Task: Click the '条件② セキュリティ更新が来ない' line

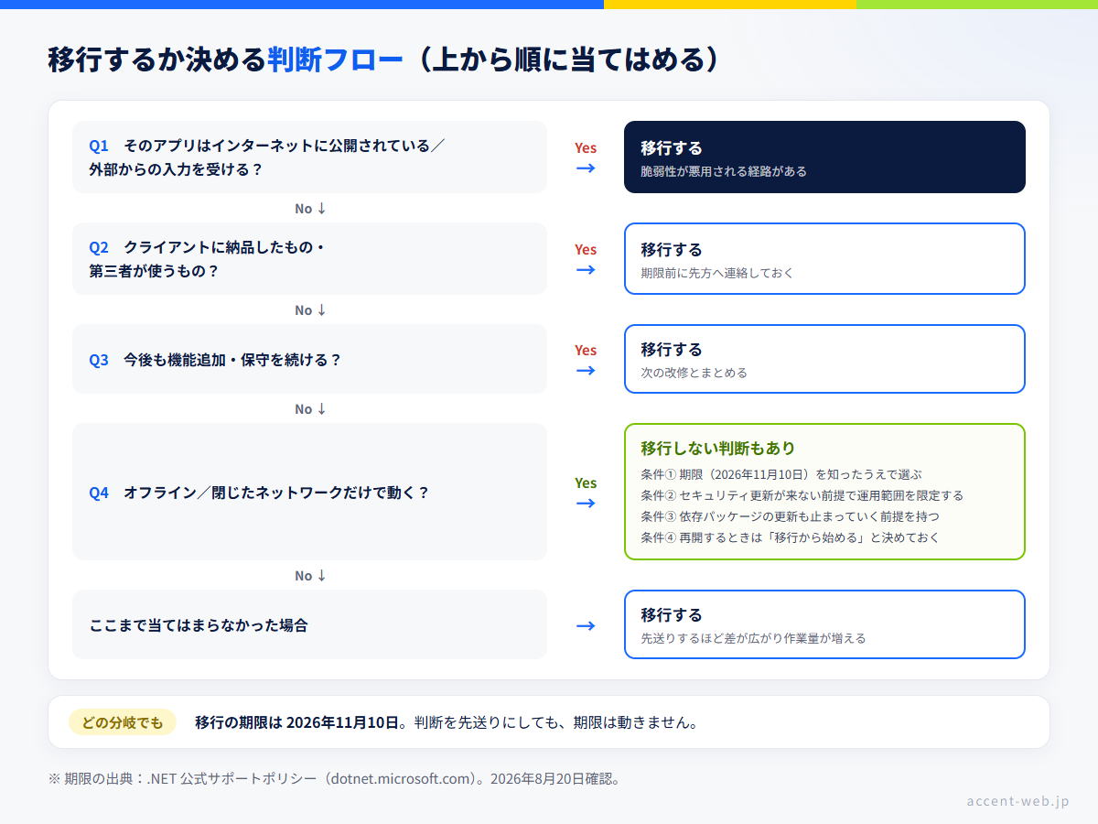Action: 802,495
